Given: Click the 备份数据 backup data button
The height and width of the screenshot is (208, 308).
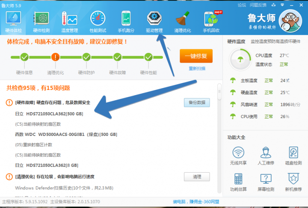Looking at the screenshot, I should click(197, 103).
